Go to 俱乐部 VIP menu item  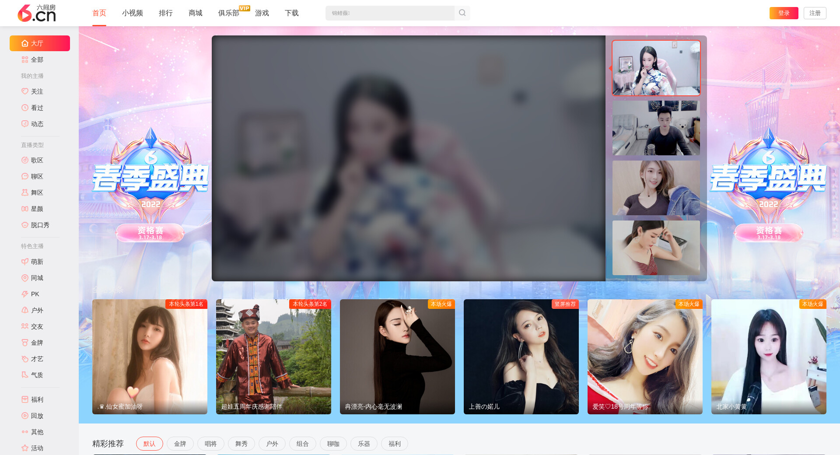click(228, 13)
